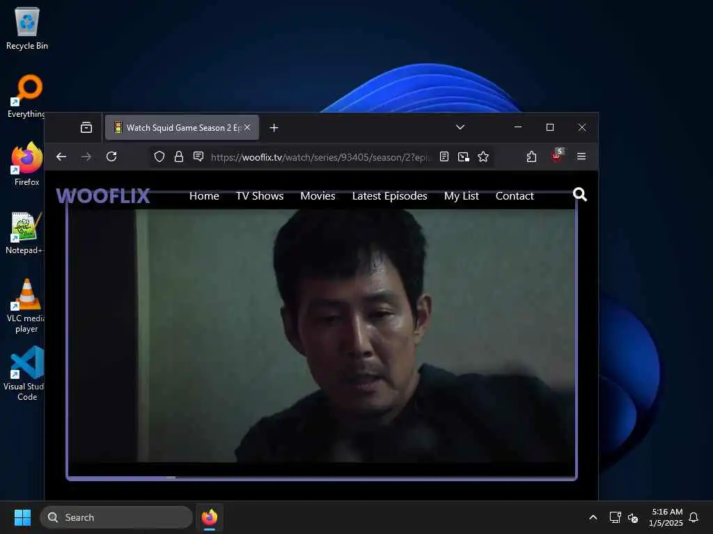The height and width of the screenshot is (534, 713).
Task: Go to Home in Wooflix nav
Action: tap(204, 195)
